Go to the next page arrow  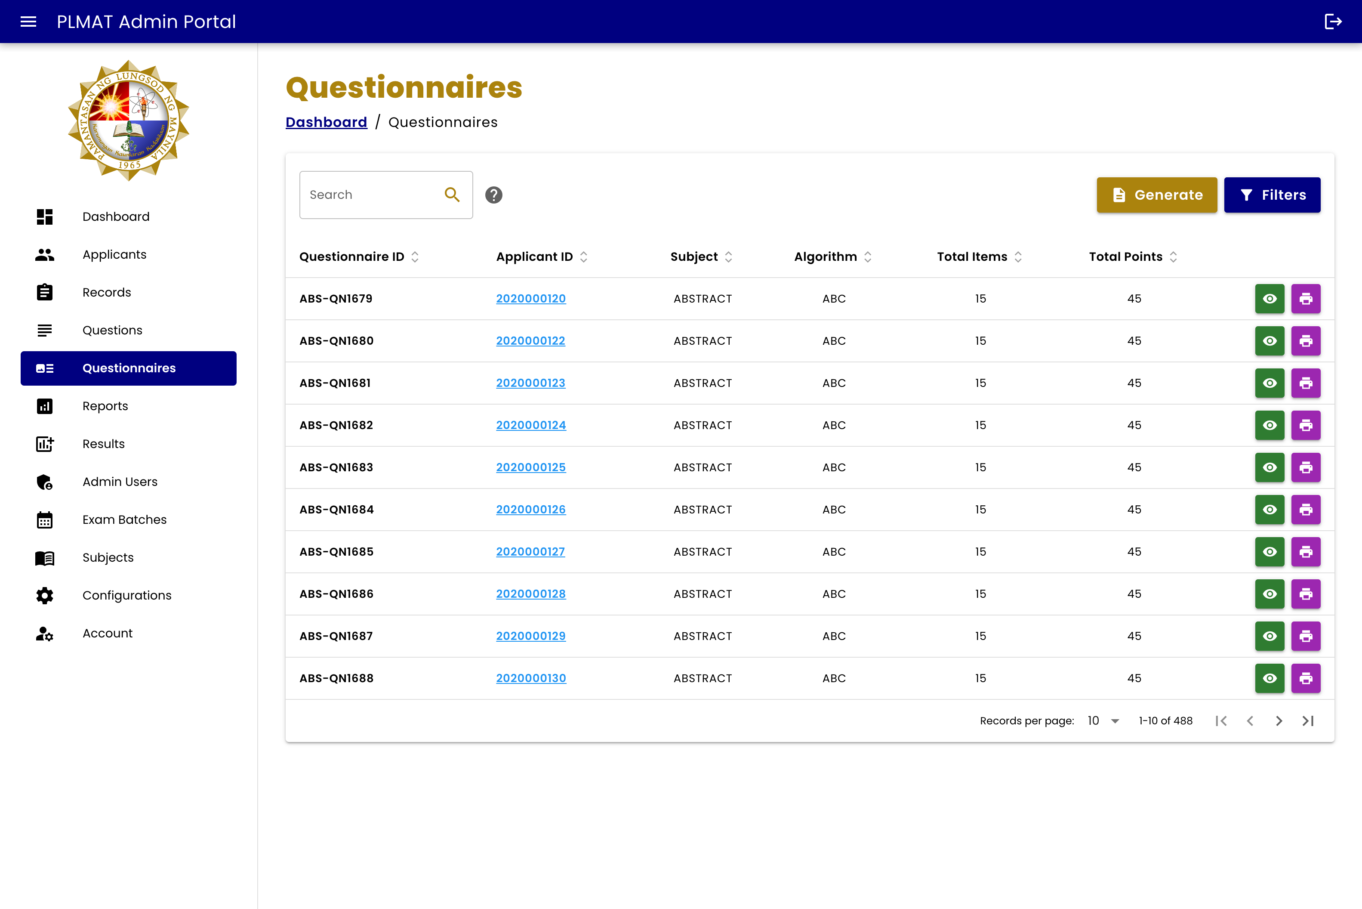[1279, 720]
